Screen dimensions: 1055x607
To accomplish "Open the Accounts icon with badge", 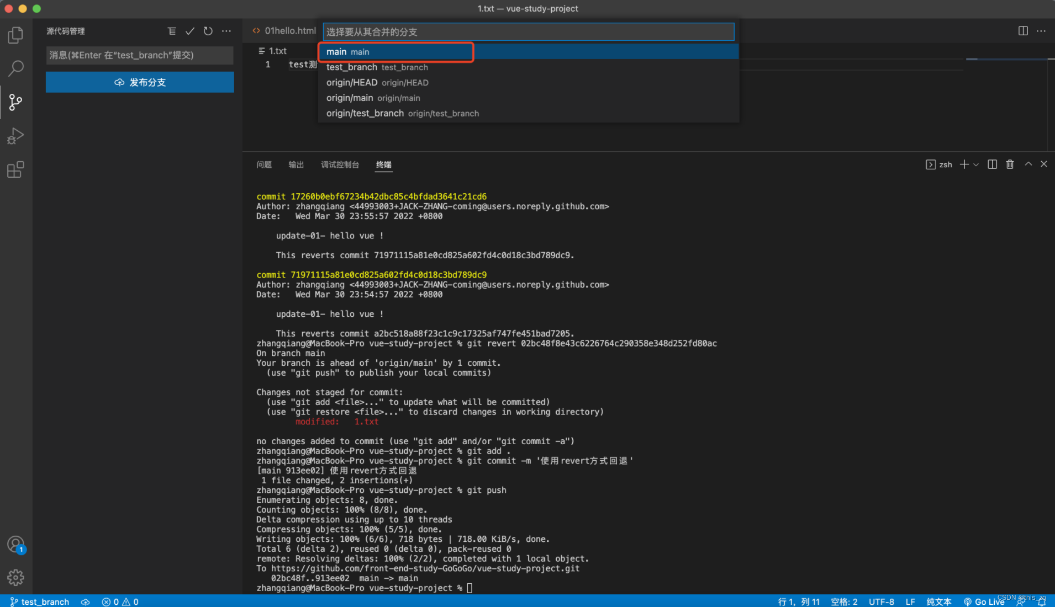I will tap(15, 545).
